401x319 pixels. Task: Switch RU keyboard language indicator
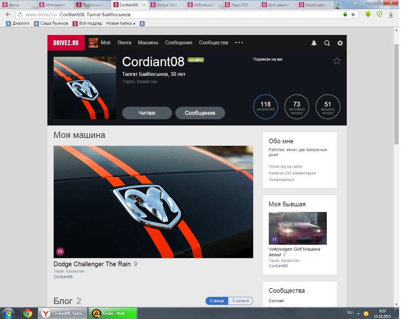(350, 313)
